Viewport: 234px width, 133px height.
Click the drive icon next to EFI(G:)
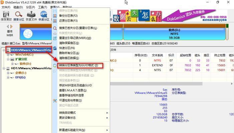click(x=12, y=77)
